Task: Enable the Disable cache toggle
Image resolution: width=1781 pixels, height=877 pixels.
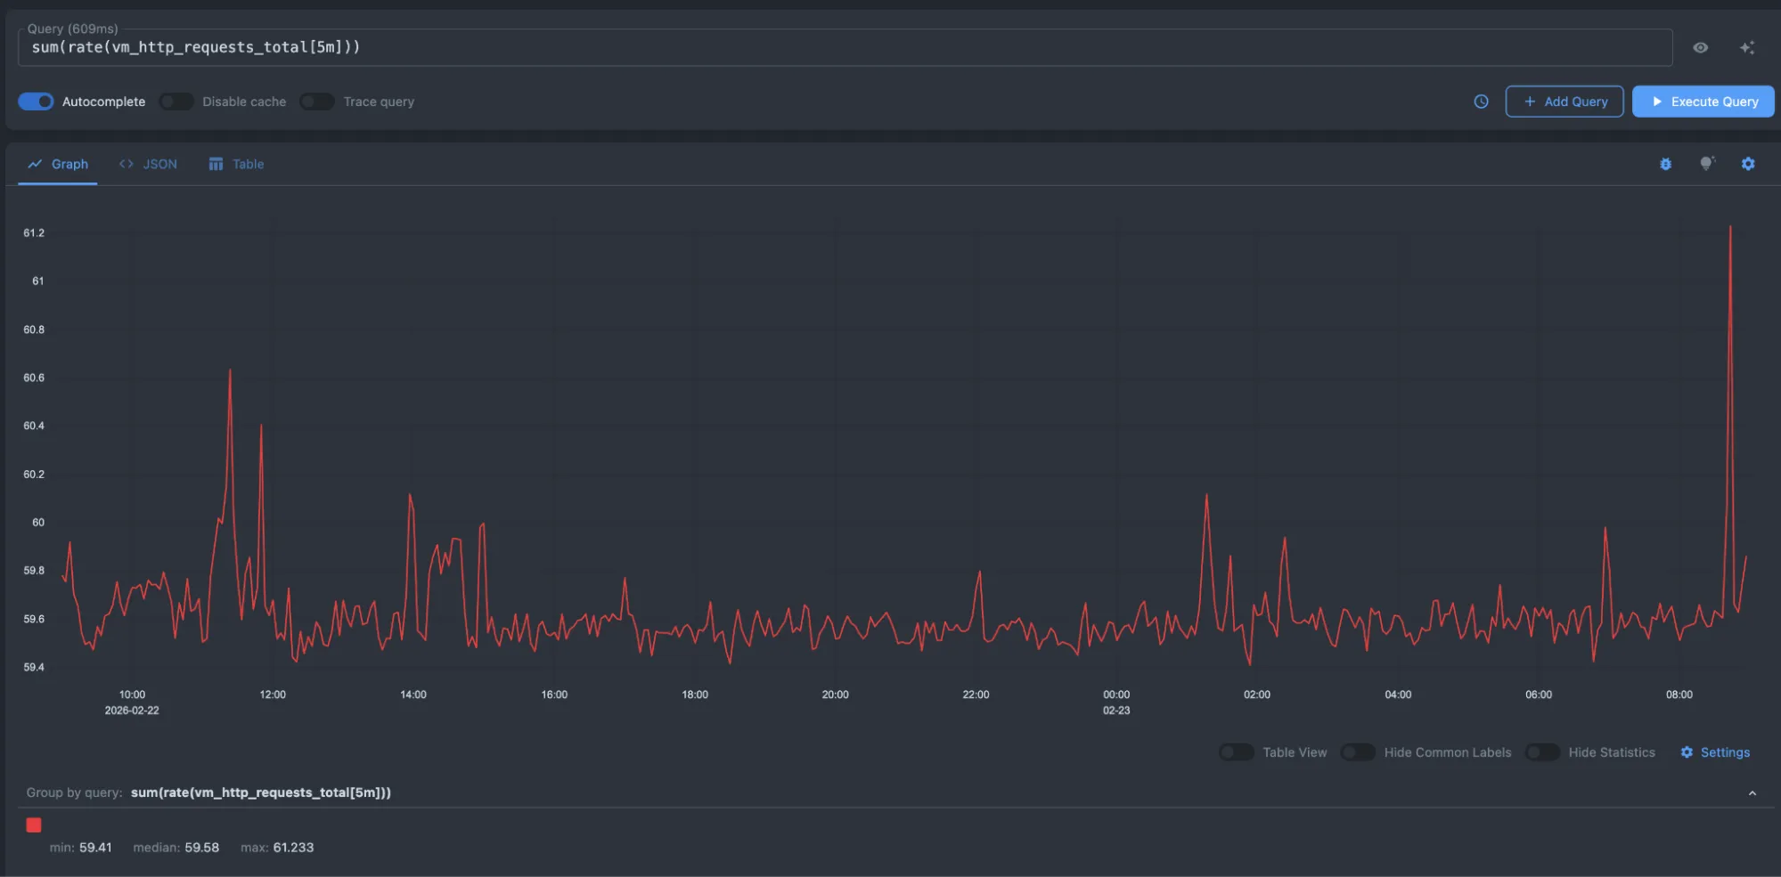Action: [x=176, y=102]
